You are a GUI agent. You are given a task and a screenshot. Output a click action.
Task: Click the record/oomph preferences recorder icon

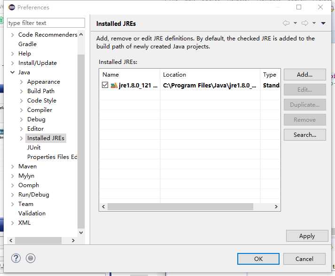point(31,258)
